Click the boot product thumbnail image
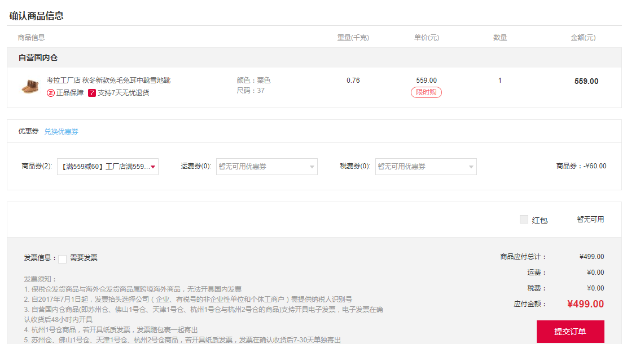Image resolution: width=627 pixels, height=344 pixels. coord(30,86)
